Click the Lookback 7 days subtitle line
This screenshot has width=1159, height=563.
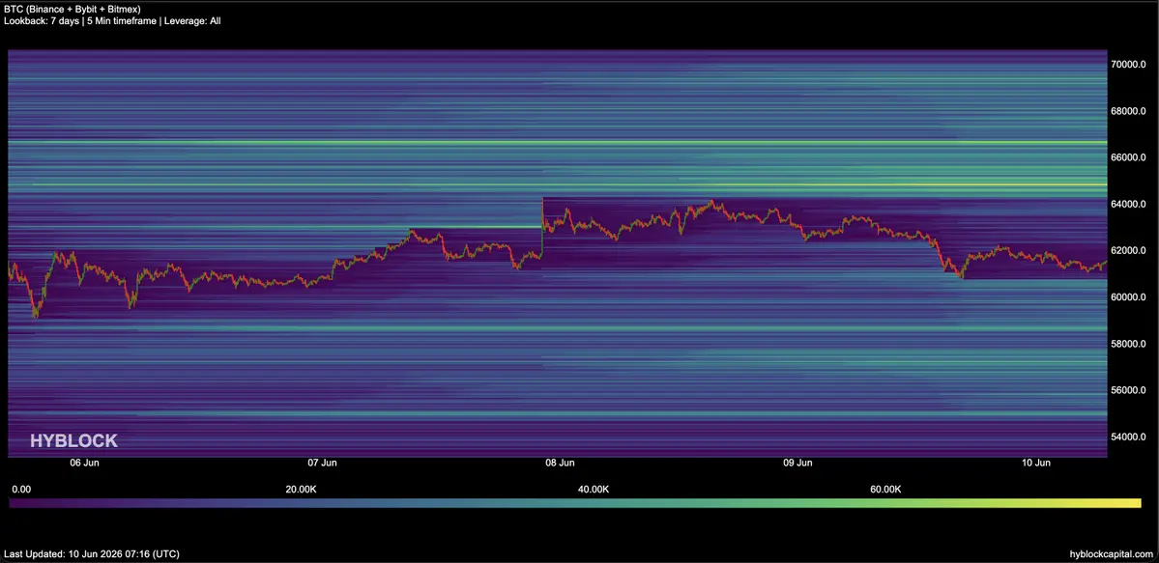[112, 21]
